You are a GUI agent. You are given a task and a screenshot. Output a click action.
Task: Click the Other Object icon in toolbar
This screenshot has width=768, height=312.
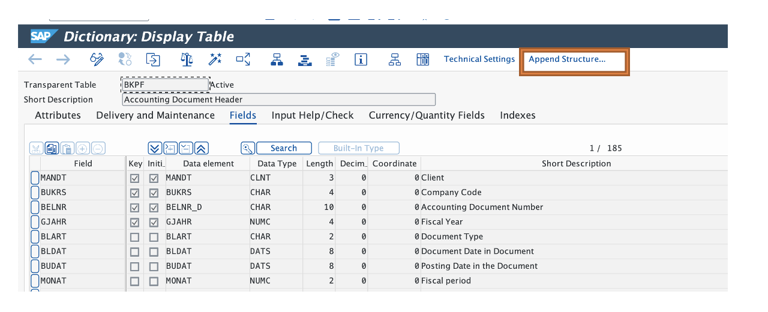coord(154,59)
